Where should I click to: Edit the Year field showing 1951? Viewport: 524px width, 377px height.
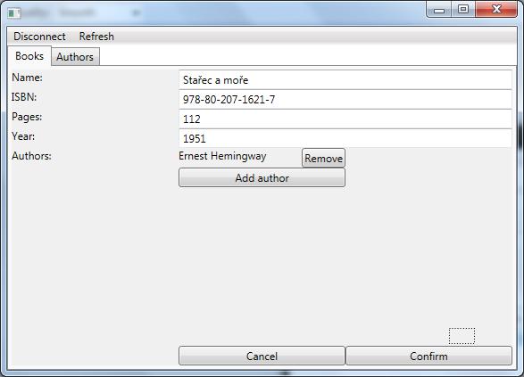pyautogui.click(x=345, y=138)
